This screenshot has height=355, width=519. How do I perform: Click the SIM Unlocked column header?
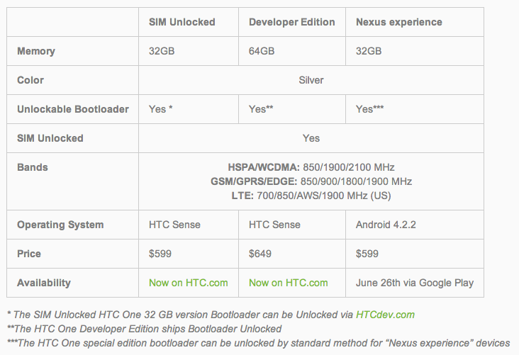[x=182, y=22]
